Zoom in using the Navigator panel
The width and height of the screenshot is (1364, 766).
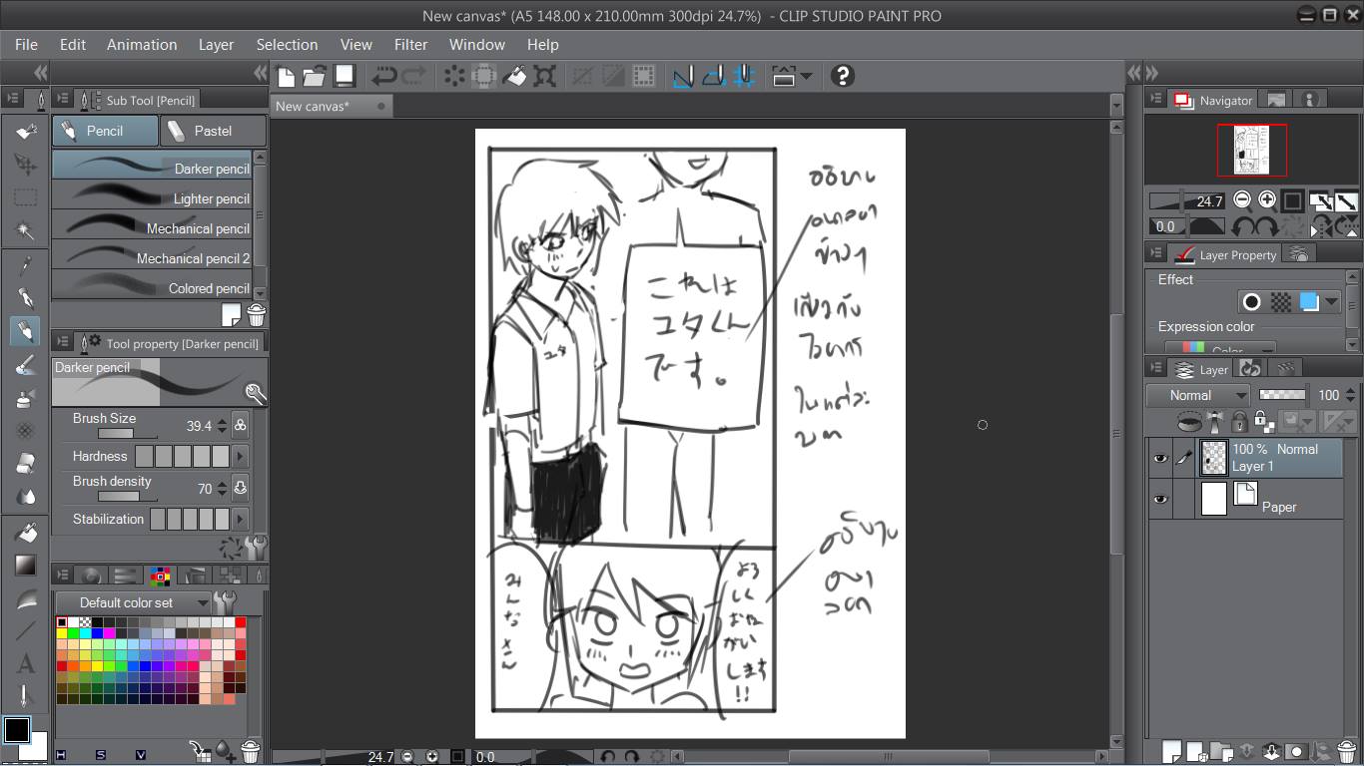click(x=1267, y=199)
